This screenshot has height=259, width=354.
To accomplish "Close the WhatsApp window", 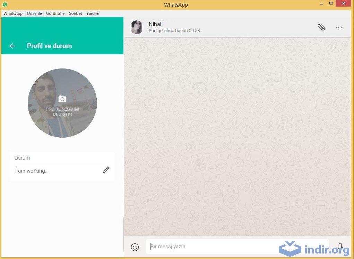I will (x=343, y=3).
